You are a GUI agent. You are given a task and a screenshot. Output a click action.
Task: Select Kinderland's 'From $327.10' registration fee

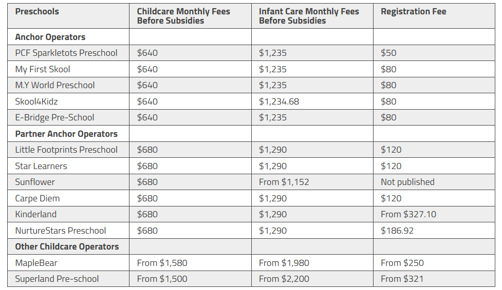click(x=408, y=214)
